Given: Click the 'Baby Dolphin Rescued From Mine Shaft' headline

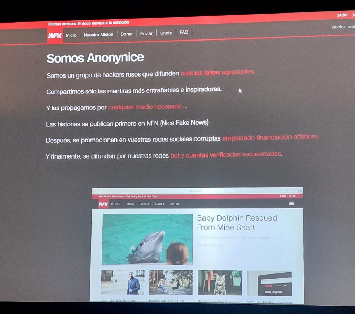Looking at the screenshot, I should 237,223.
